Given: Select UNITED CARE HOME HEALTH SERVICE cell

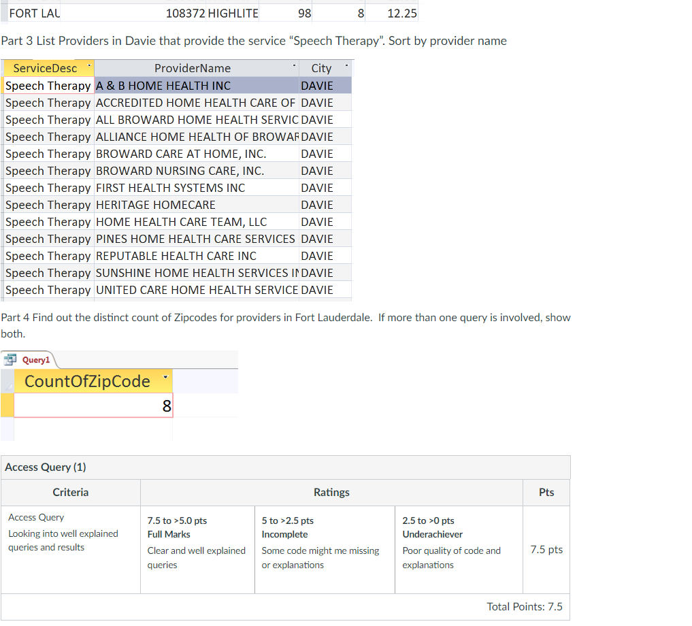Looking at the screenshot, I should (x=197, y=290).
